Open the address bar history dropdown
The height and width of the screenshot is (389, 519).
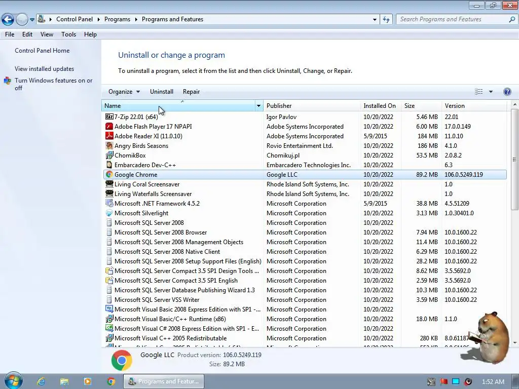pos(375,19)
